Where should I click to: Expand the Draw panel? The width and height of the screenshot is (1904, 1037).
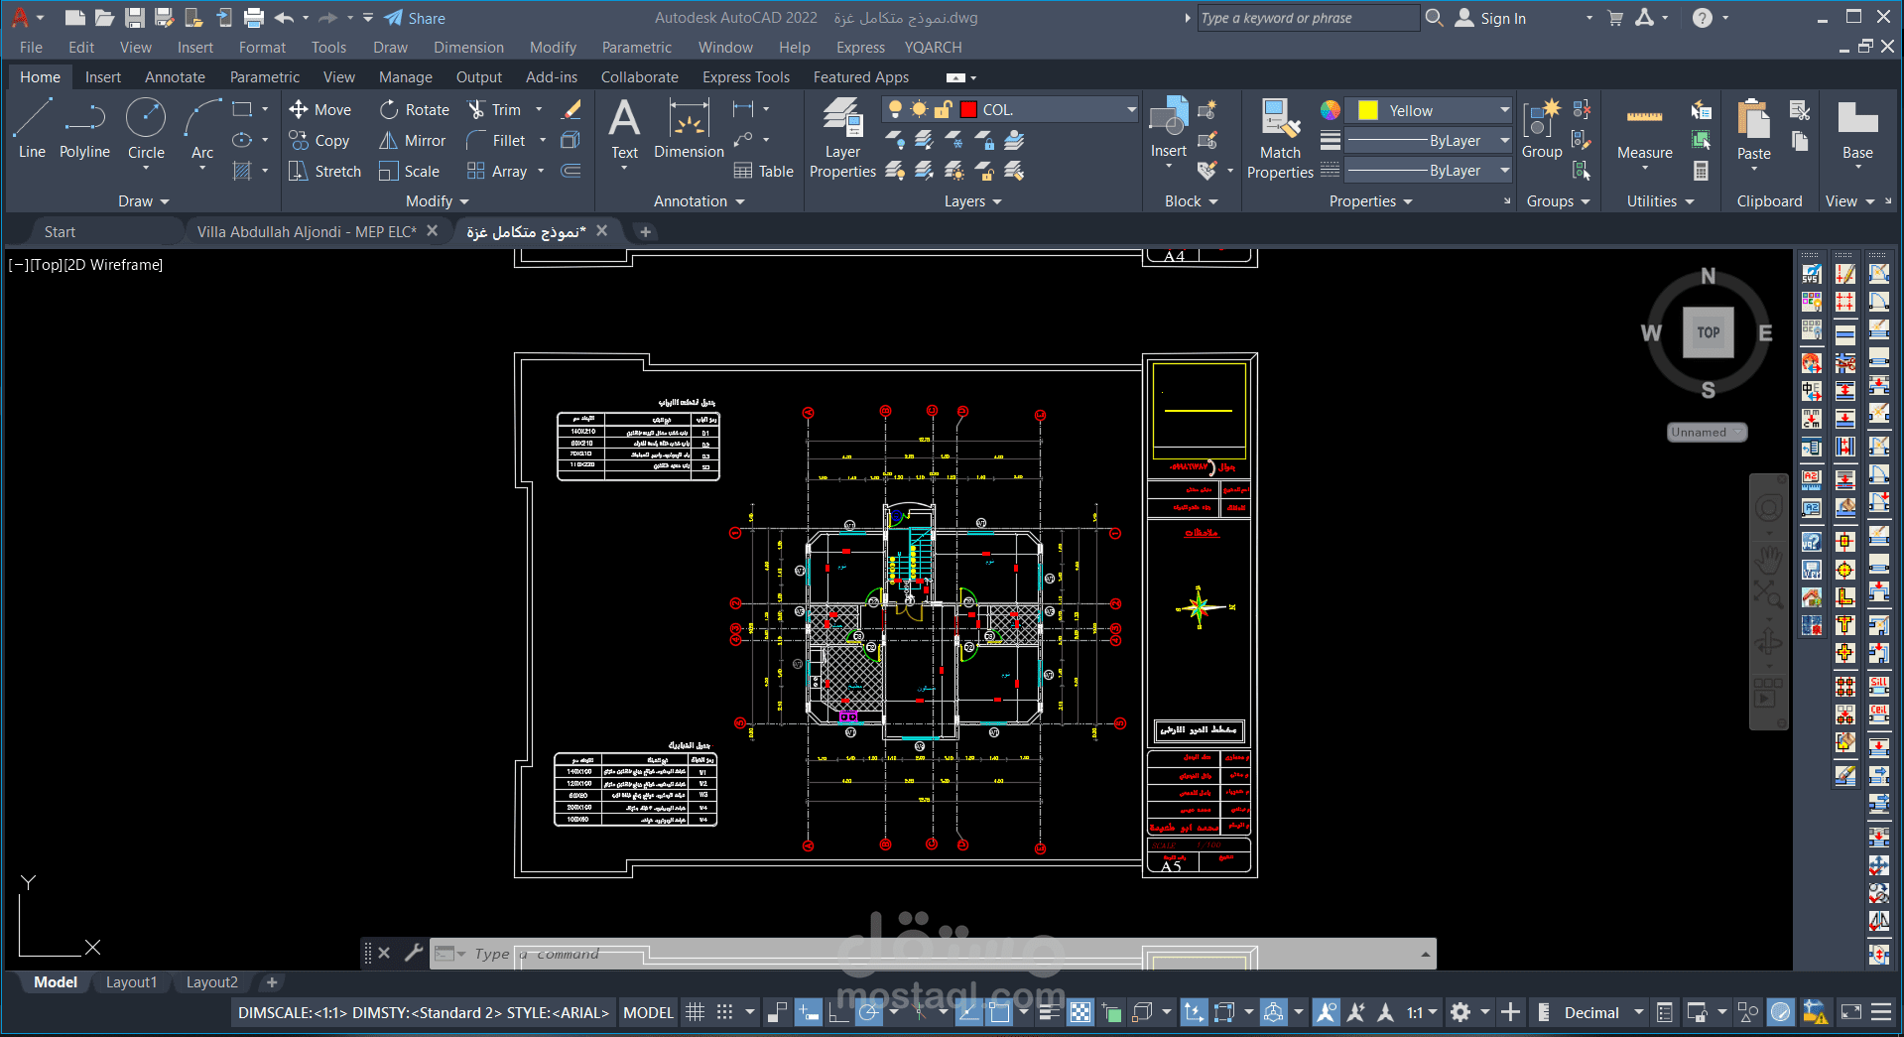(144, 201)
